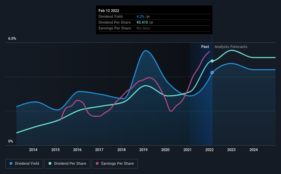Viewport: 281px width, 174px height.
Task: Click the tooltip Dividend Yield row label
Action: pos(111,16)
